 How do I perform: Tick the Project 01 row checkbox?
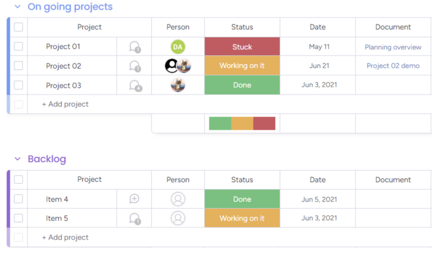[19, 46]
